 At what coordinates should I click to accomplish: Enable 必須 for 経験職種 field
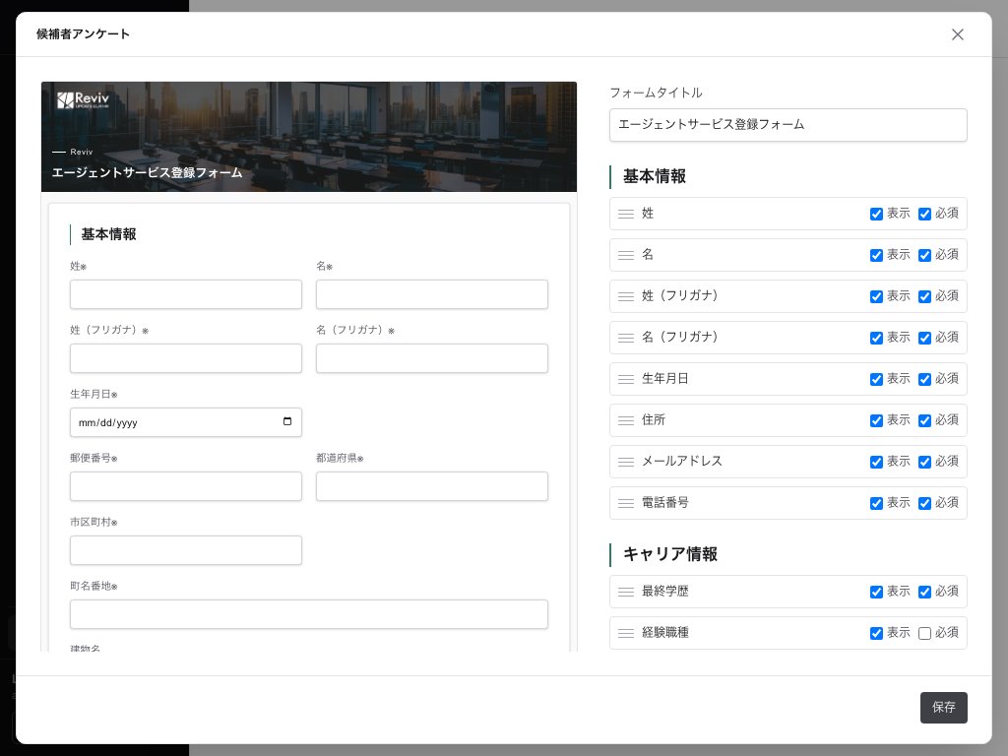[924, 633]
